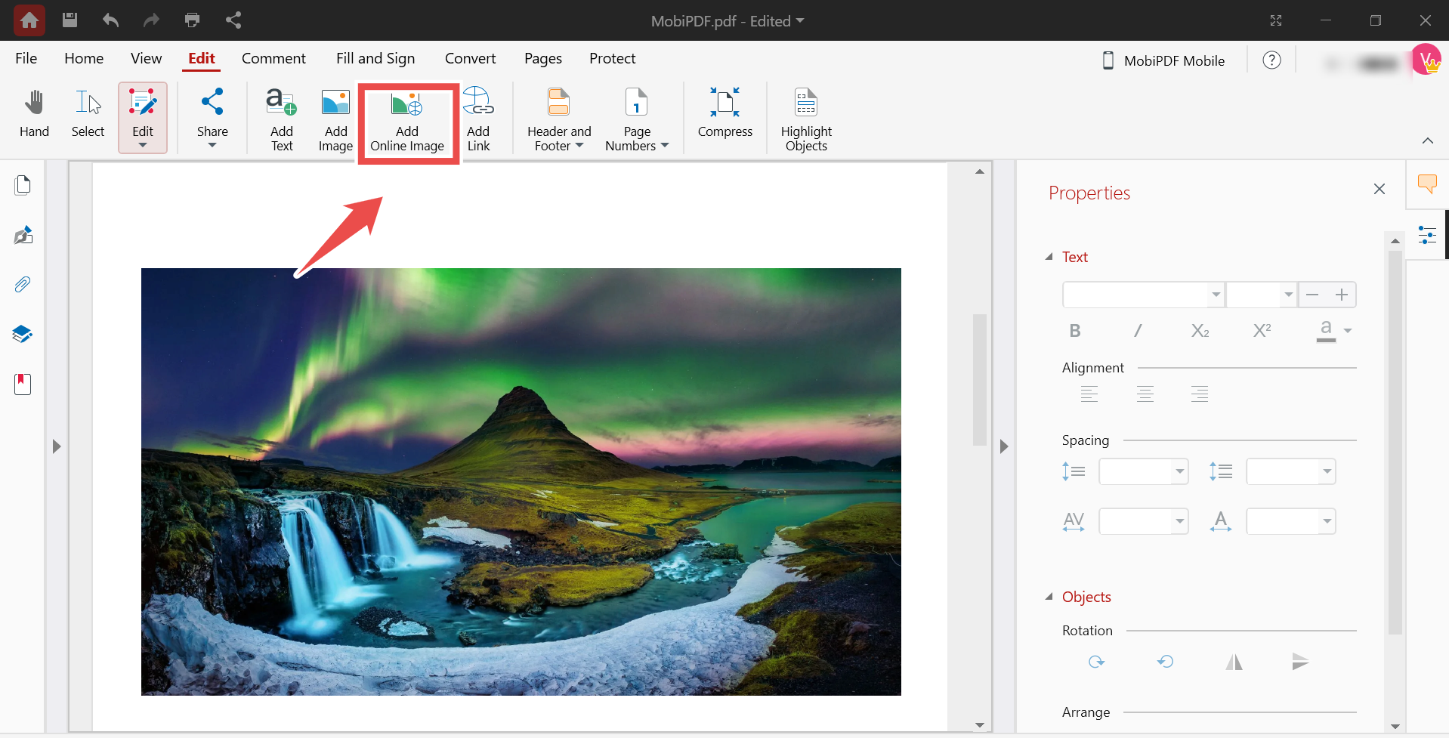Switch to the Comment tab
This screenshot has width=1449, height=738.
(x=273, y=59)
